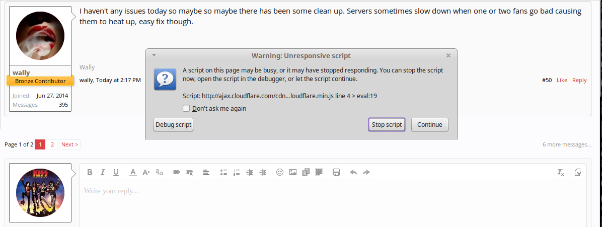Insert a link using the chain icon
Image resolution: width=602 pixels, height=227 pixels.
click(x=176, y=172)
